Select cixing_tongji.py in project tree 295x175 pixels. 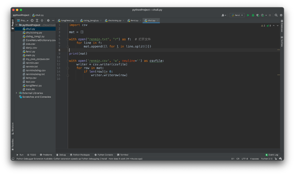(33, 36)
